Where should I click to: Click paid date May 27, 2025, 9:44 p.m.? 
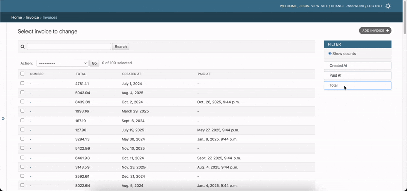218,130
